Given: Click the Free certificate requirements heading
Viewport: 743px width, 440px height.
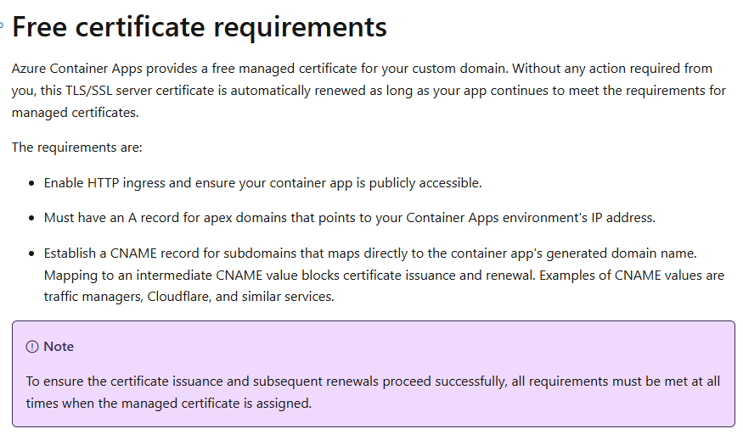Looking at the screenshot, I should 200,27.
